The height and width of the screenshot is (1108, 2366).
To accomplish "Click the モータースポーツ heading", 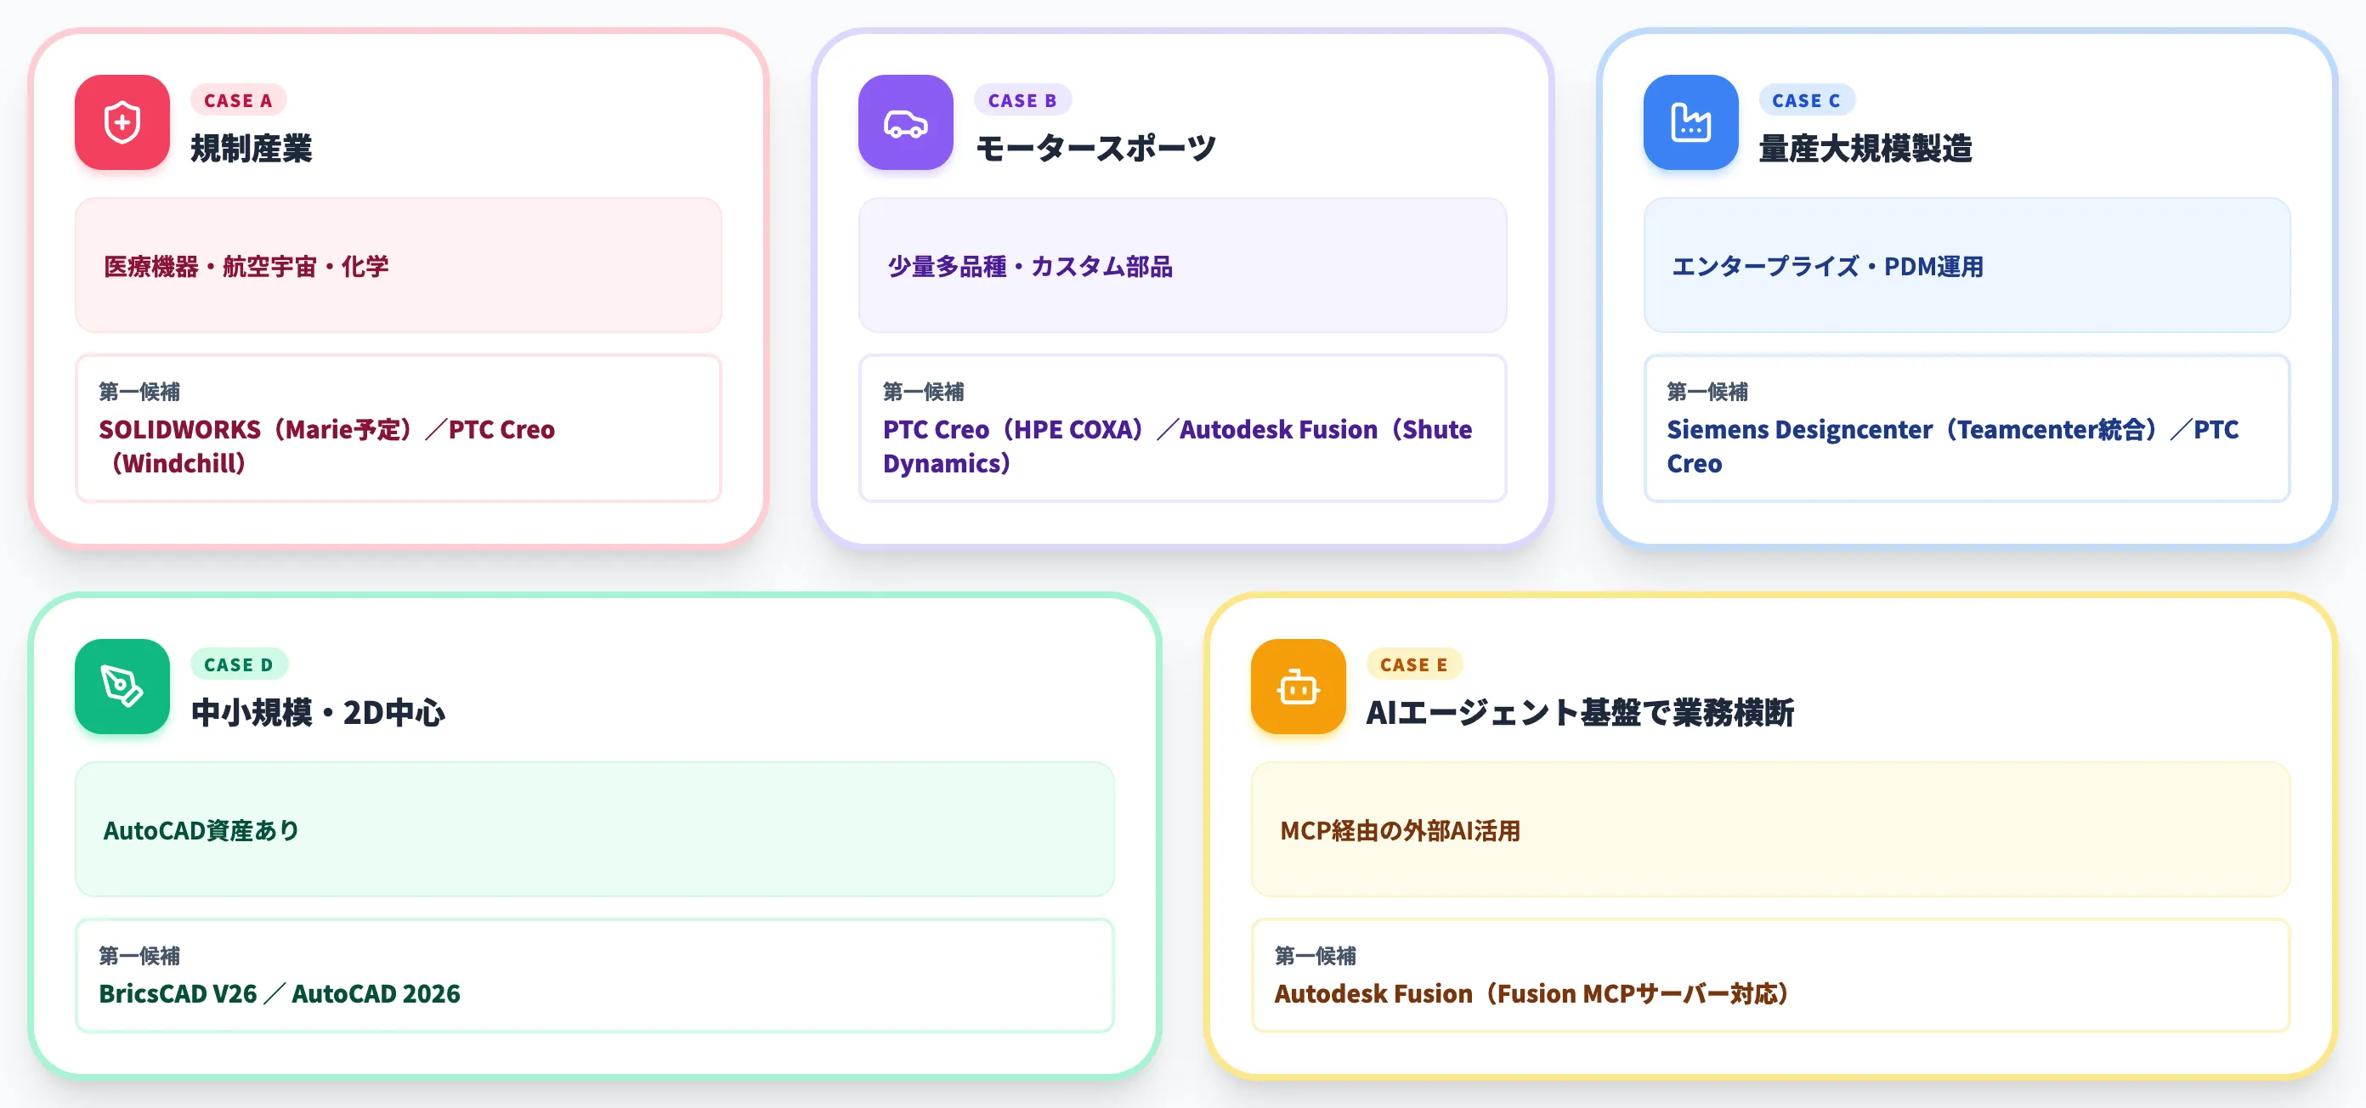I will (x=1095, y=148).
